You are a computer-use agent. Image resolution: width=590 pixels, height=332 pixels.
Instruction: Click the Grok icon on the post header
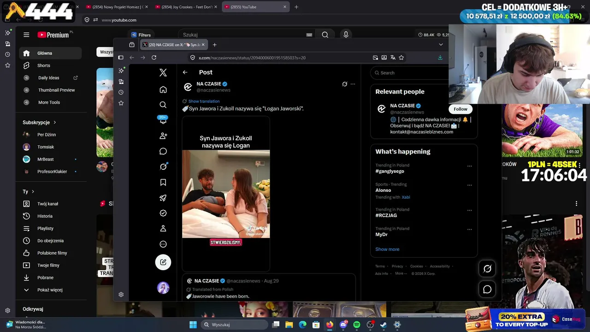[344, 84]
